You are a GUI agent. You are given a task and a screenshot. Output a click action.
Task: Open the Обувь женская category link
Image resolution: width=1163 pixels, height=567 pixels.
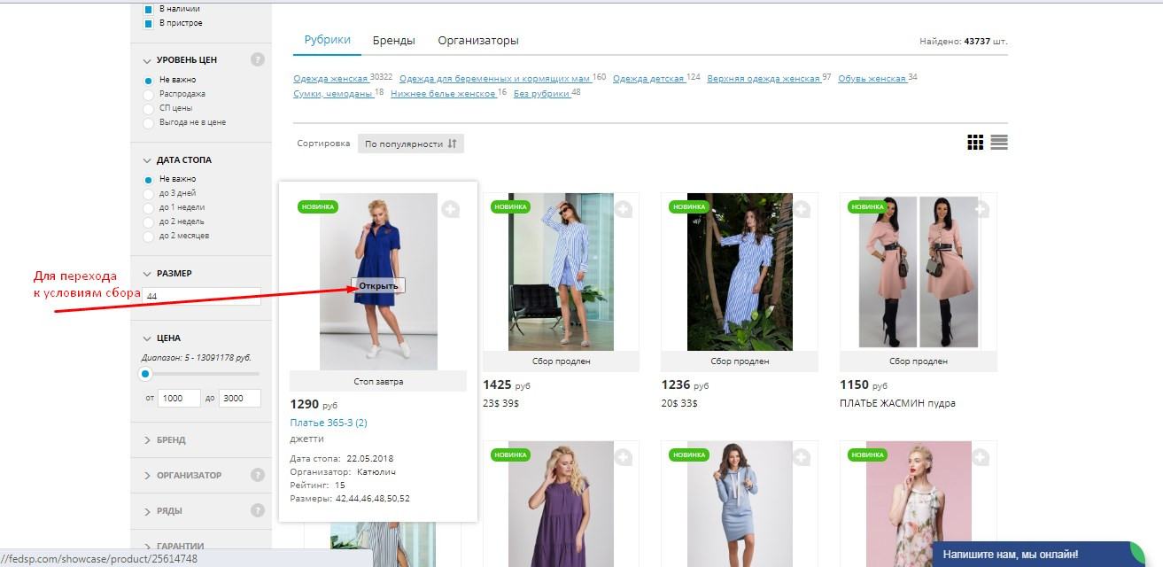pos(872,79)
